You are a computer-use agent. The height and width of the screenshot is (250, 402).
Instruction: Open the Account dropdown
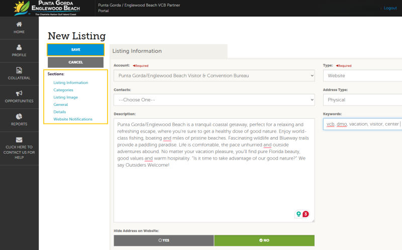(x=214, y=76)
